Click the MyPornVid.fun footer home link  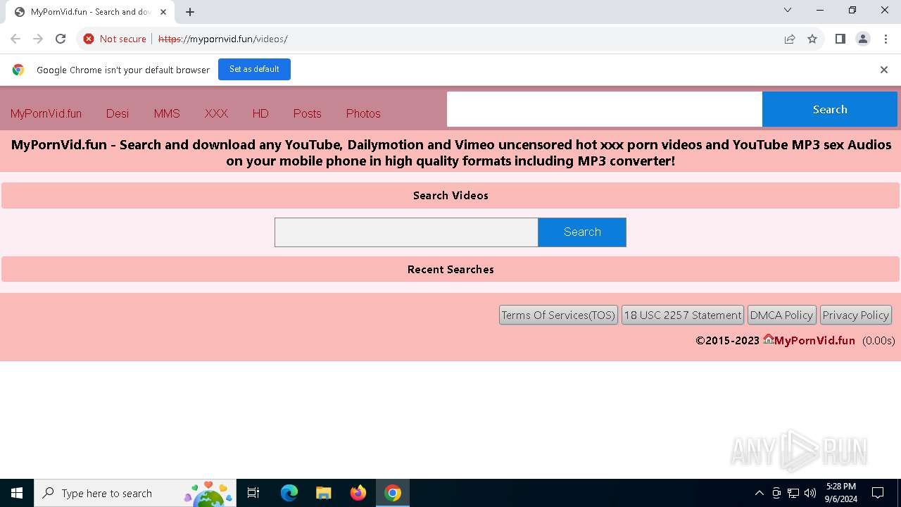[x=809, y=340]
